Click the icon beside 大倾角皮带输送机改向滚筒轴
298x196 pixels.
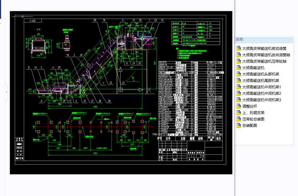tap(239, 55)
